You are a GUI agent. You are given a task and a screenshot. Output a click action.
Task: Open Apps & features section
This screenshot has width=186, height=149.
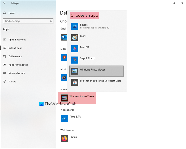tap(17, 40)
